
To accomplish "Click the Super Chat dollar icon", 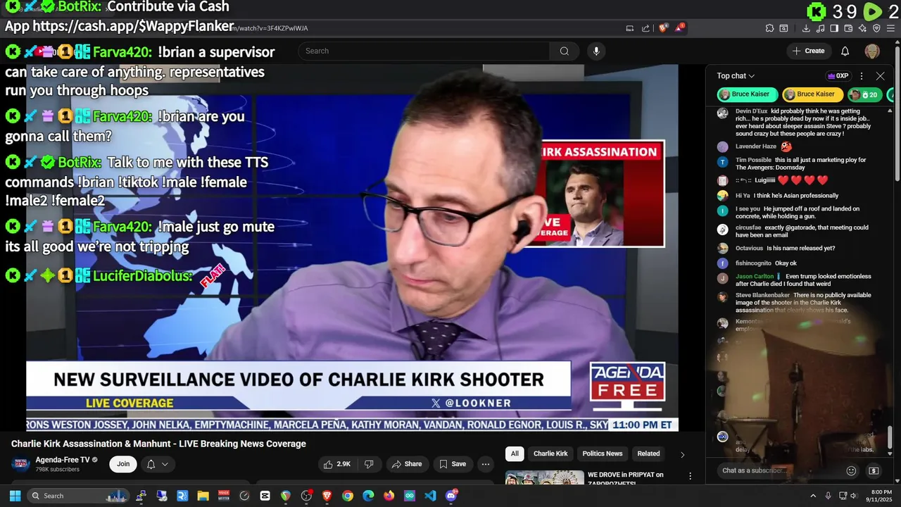I will tap(874, 470).
